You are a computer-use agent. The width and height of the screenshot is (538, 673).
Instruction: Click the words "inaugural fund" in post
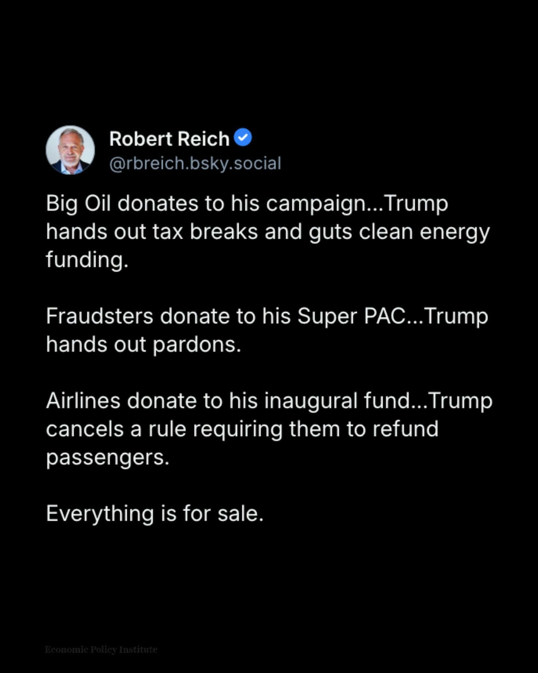[x=338, y=401]
